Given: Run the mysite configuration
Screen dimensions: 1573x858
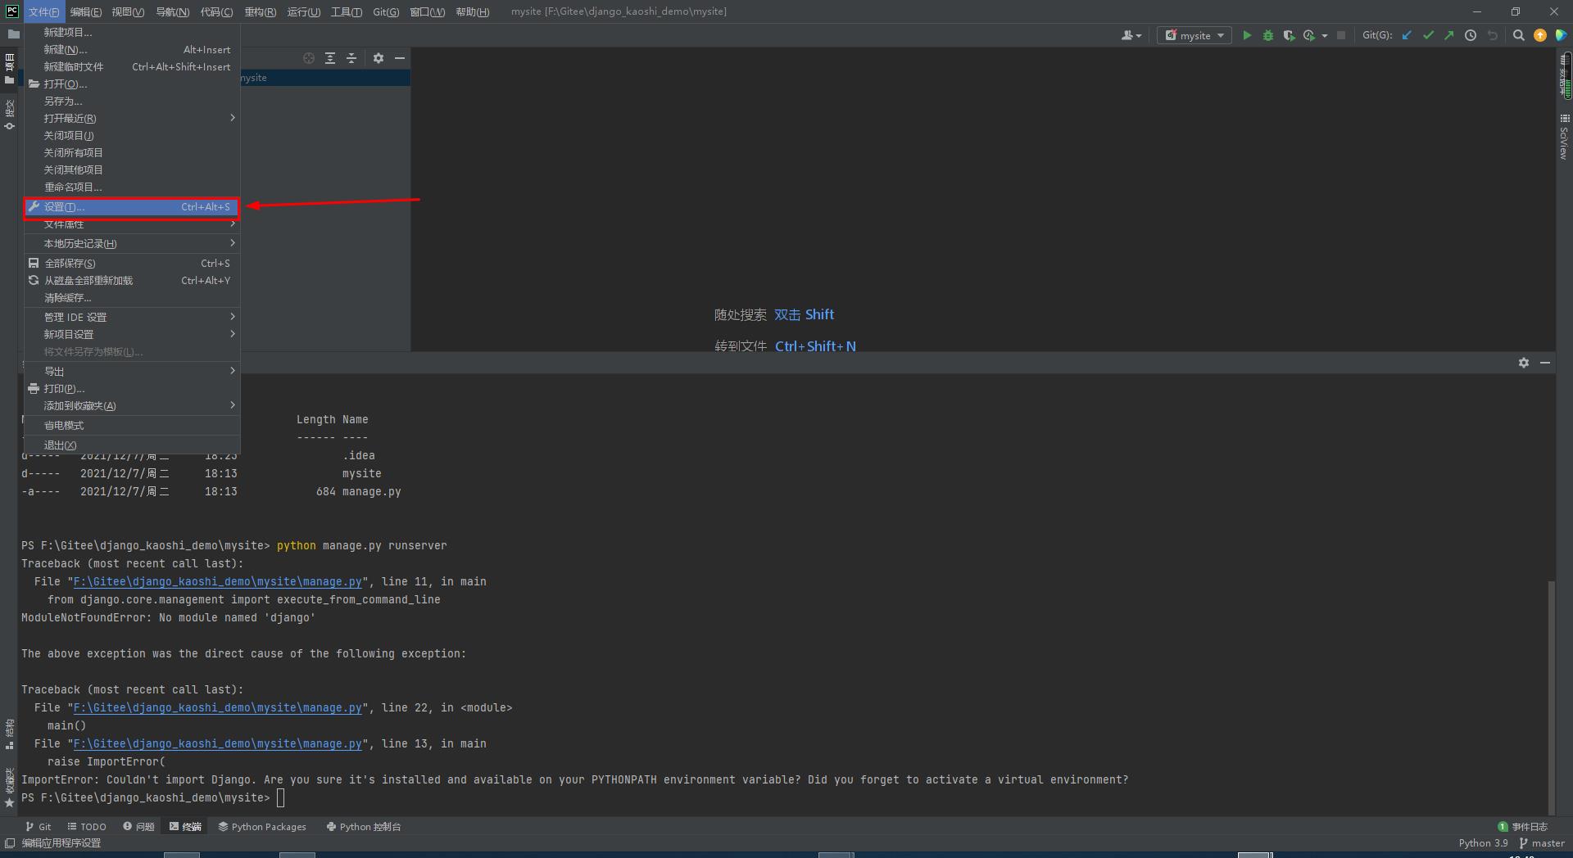Looking at the screenshot, I should 1247,35.
